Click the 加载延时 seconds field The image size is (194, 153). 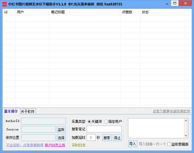pyautogui.click(x=91, y=138)
